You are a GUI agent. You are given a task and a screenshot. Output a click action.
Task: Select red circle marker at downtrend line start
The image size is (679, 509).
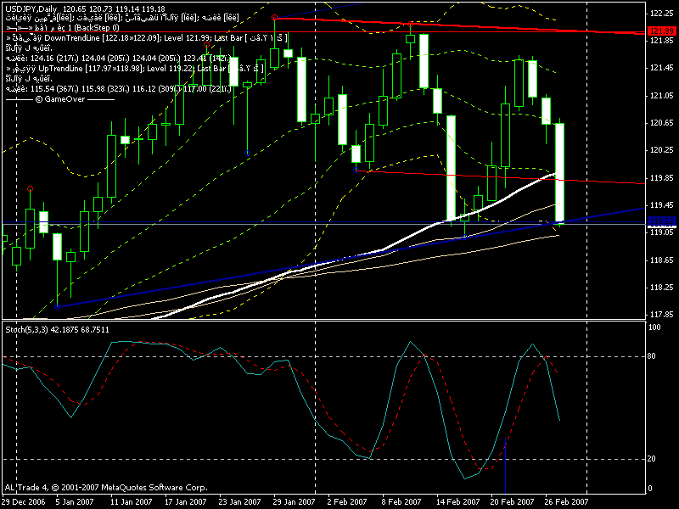click(x=274, y=17)
